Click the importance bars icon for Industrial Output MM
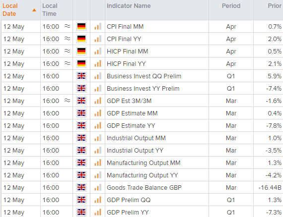283x217 pixels. pos(98,138)
